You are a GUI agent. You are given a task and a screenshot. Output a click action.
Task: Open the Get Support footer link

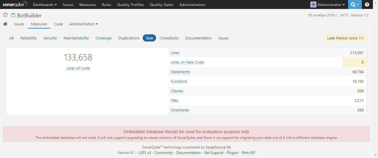point(214,153)
